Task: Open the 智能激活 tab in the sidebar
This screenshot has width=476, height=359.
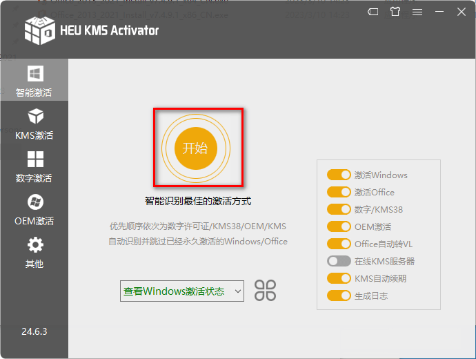Action: [x=34, y=80]
